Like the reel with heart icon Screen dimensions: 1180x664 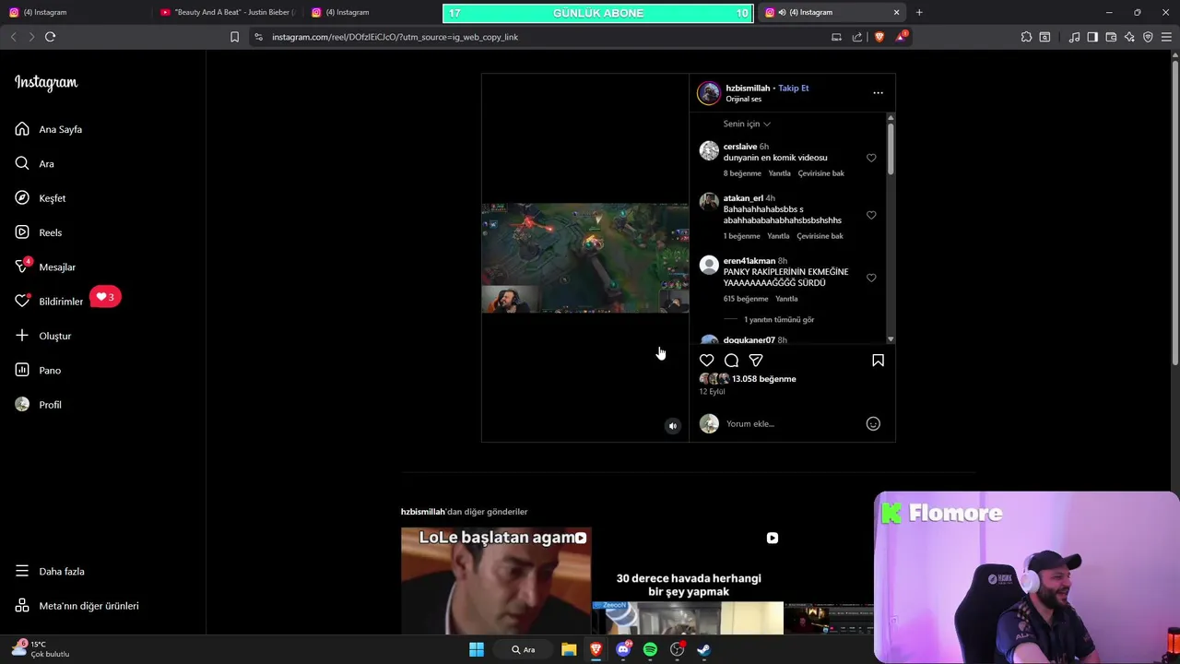pyautogui.click(x=706, y=361)
